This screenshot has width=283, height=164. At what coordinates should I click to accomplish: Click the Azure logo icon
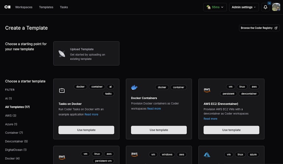coord(207,155)
